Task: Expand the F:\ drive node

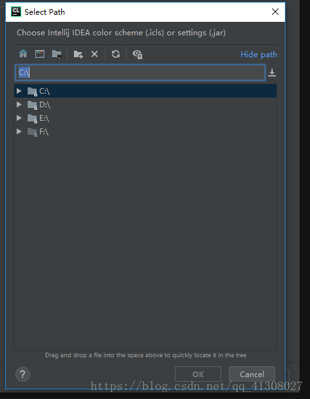Action: click(19, 131)
